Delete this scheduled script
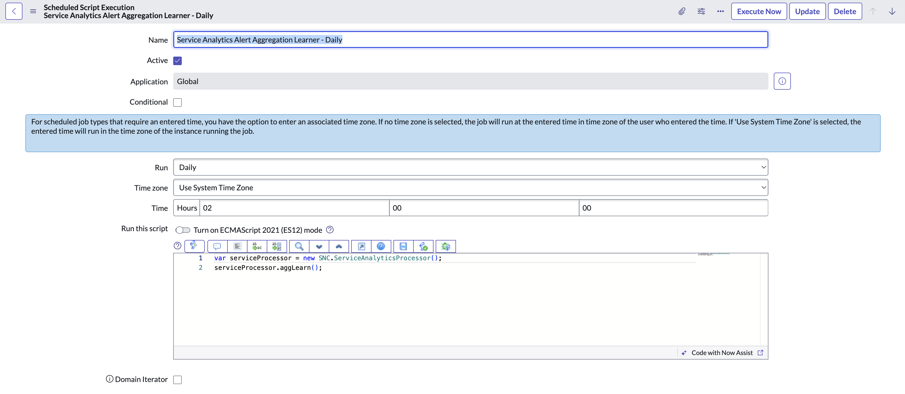 click(845, 11)
